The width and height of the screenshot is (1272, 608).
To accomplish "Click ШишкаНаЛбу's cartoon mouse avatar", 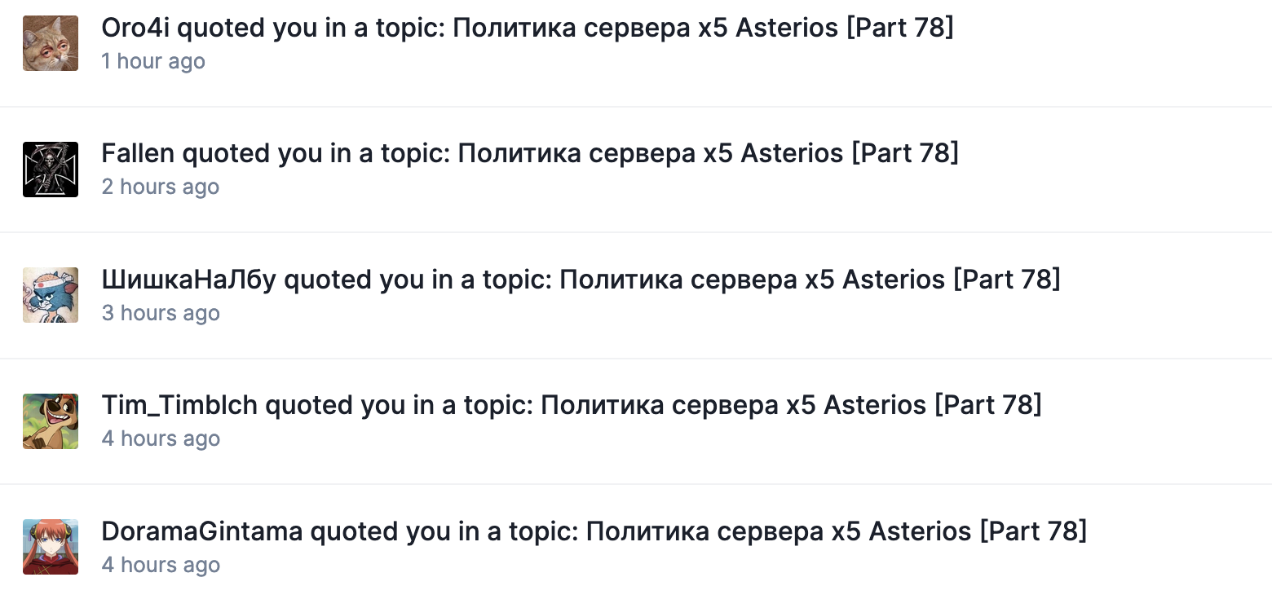I will click(x=51, y=295).
